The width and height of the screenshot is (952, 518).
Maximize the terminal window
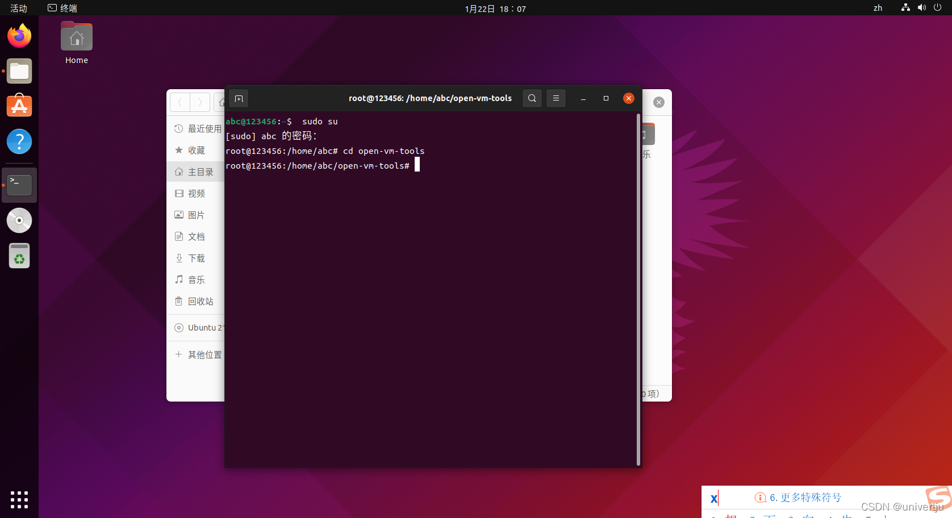click(606, 98)
